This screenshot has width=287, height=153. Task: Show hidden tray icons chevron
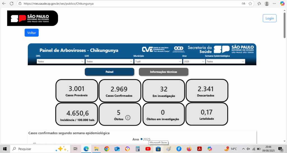pos(243,149)
